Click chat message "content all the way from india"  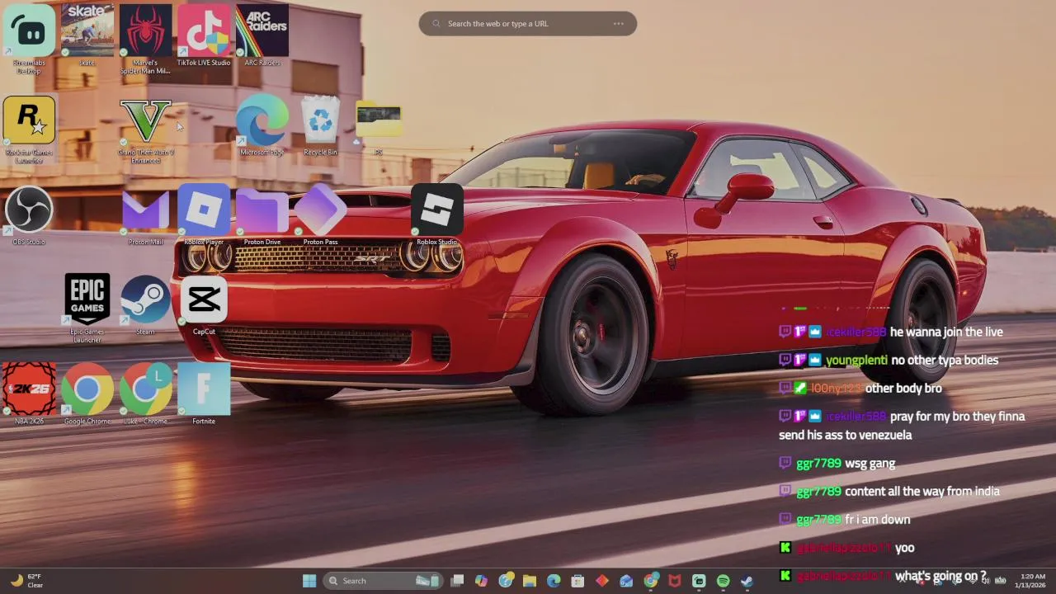point(922,491)
